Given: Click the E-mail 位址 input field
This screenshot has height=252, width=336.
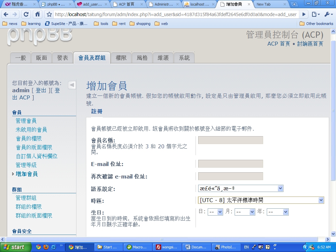Looking at the screenshot, I should pyautogui.click(x=231, y=164).
